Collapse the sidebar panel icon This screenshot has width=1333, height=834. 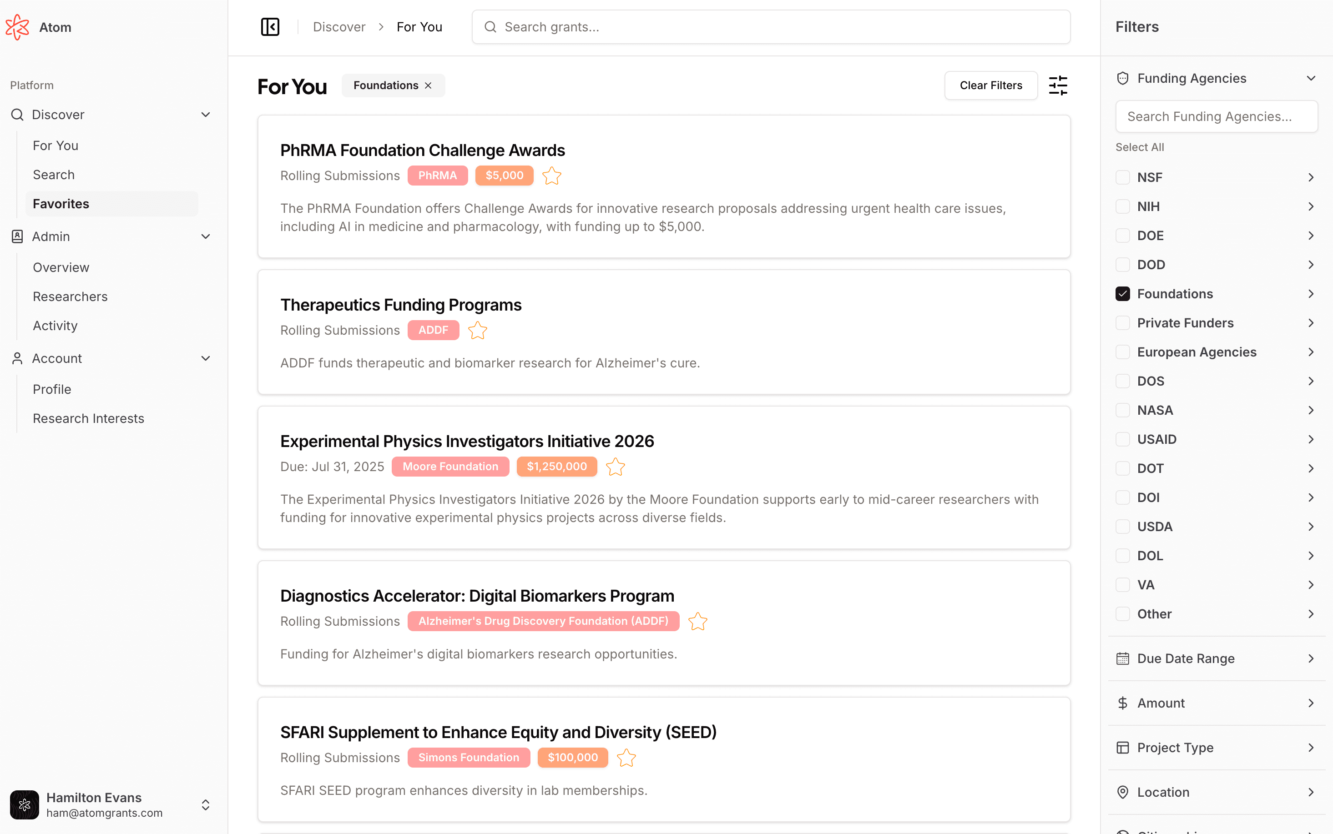point(270,27)
